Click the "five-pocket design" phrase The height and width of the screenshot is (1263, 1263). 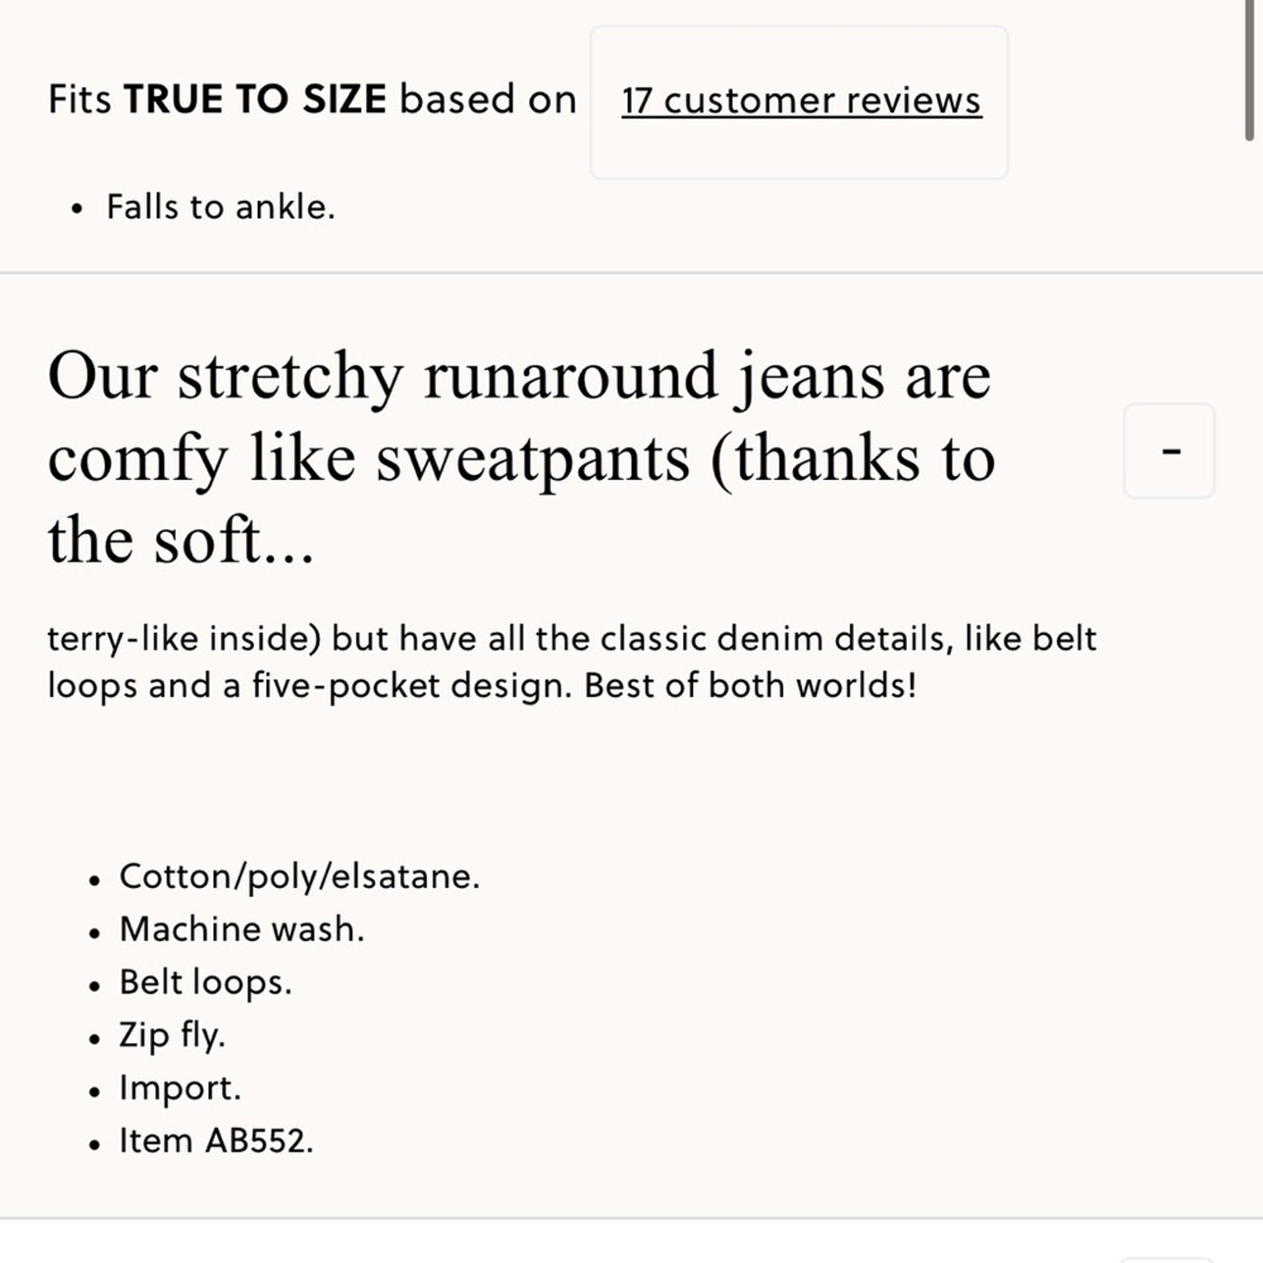(x=411, y=686)
